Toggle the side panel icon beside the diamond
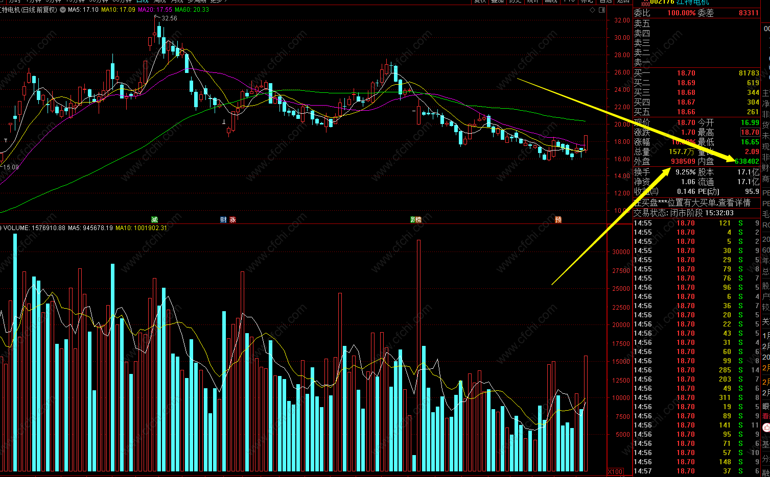 pyautogui.click(x=602, y=10)
